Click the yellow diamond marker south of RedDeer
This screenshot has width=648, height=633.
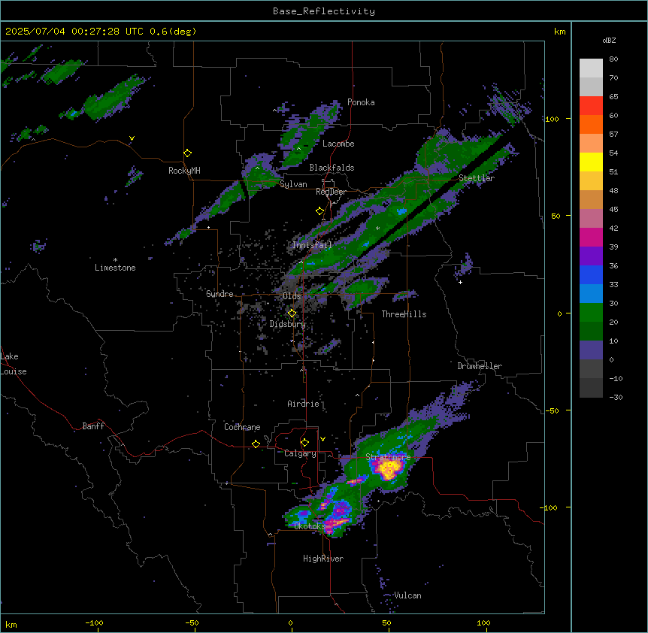[319, 211]
